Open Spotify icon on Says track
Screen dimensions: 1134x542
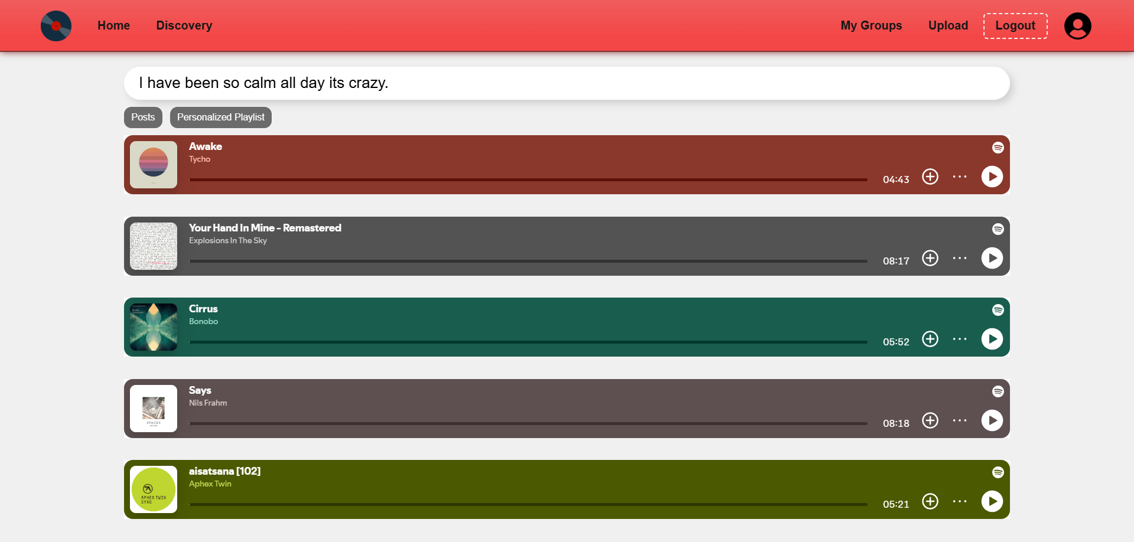pos(998,391)
